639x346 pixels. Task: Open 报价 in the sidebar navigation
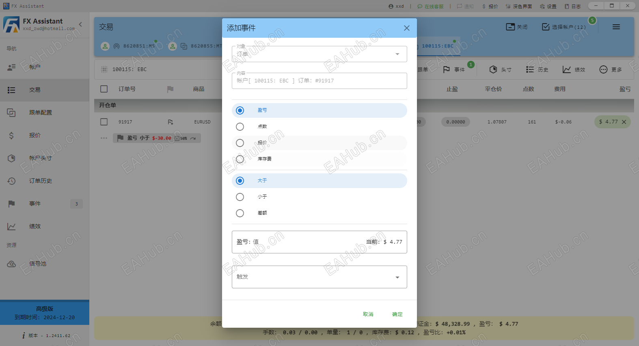(45, 135)
